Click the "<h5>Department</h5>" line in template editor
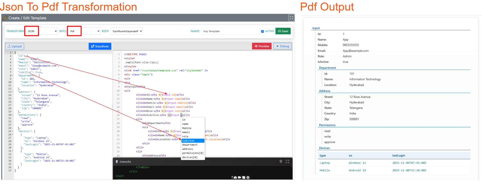482x193 pixels. (x=156, y=123)
